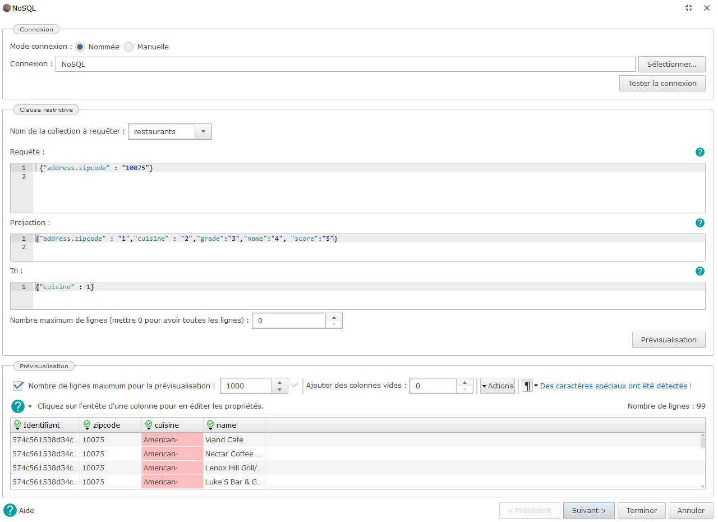Click the green status icon on zipcode column
718x522 pixels.
[x=87, y=425]
